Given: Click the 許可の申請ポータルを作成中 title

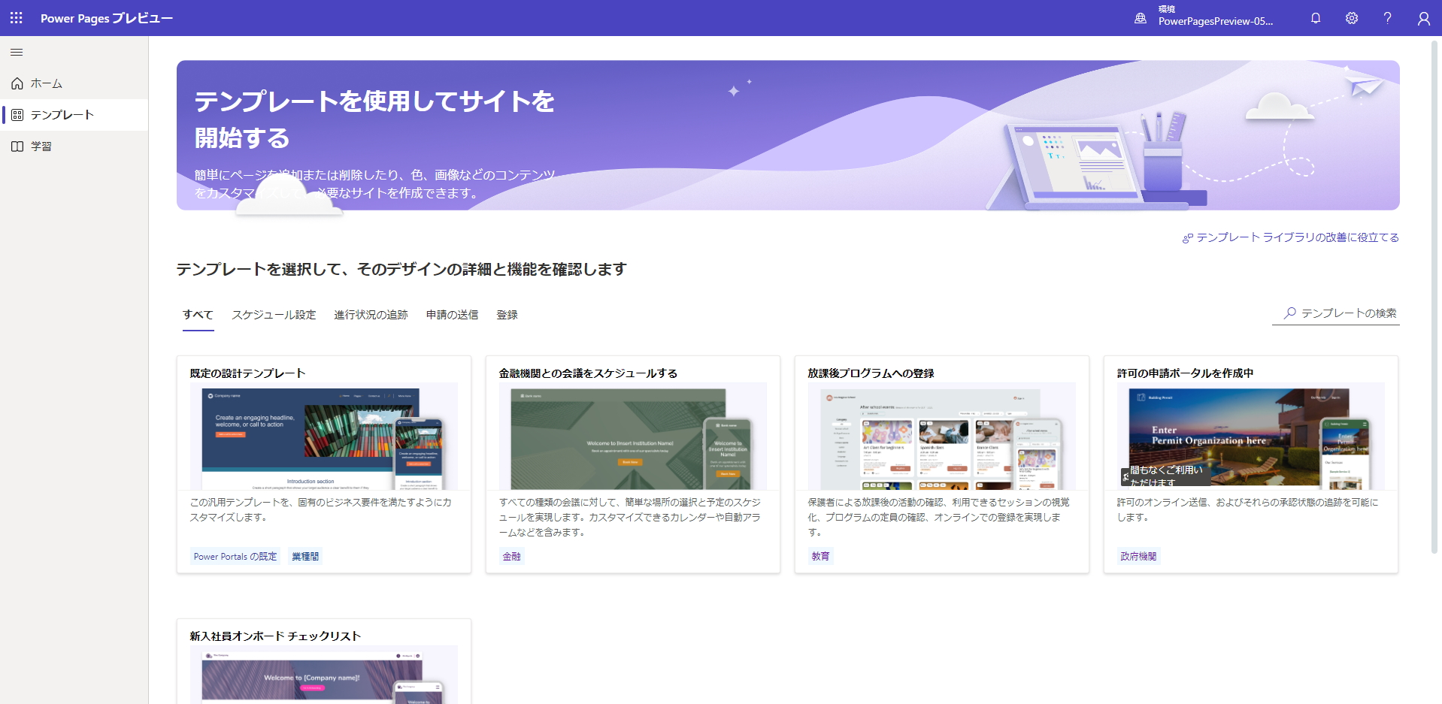Looking at the screenshot, I should [1185, 373].
